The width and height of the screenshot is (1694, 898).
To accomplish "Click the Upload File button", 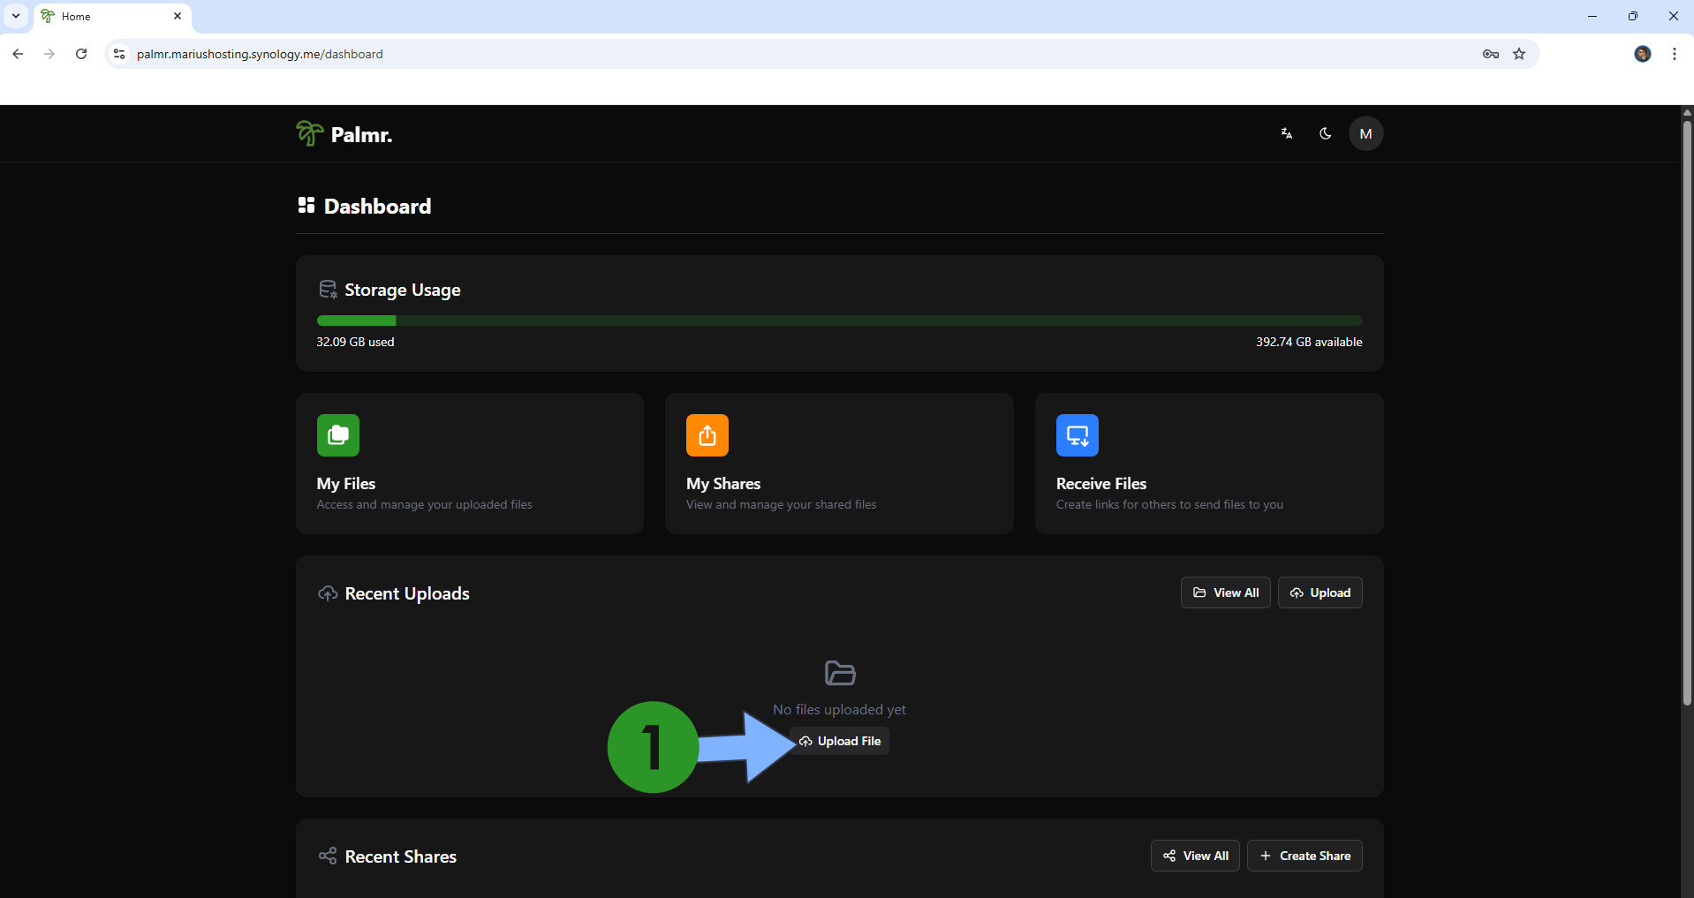I will tap(840, 741).
